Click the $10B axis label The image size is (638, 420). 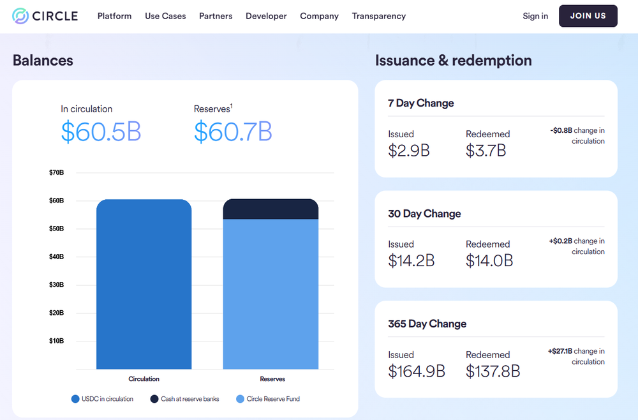point(57,341)
